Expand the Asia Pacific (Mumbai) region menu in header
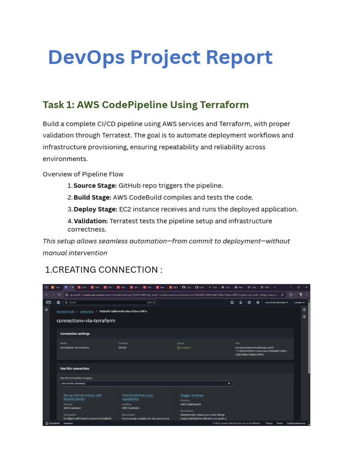Image resolution: width=353 pixels, height=471 pixels. tap(276, 303)
